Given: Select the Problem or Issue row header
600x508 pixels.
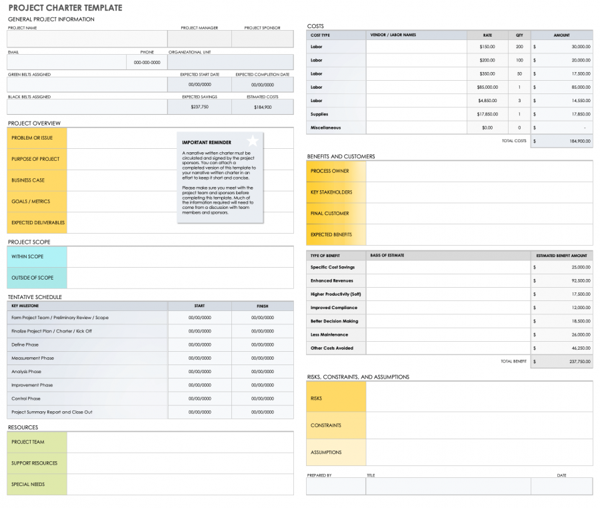Looking at the screenshot, I should (37, 138).
